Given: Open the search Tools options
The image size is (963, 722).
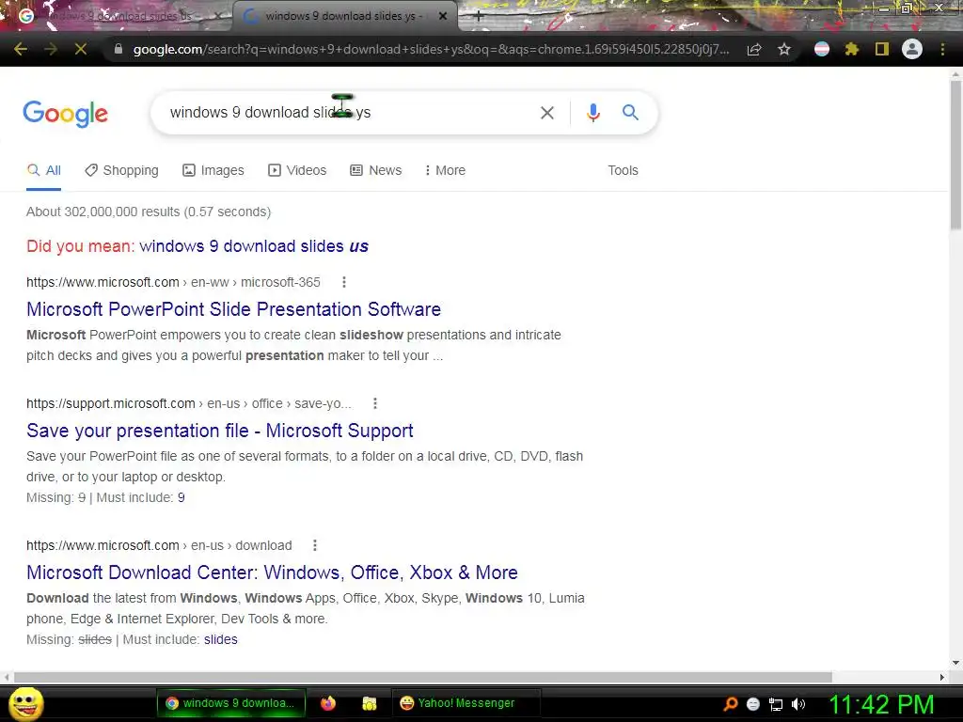Looking at the screenshot, I should (x=623, y=170).
